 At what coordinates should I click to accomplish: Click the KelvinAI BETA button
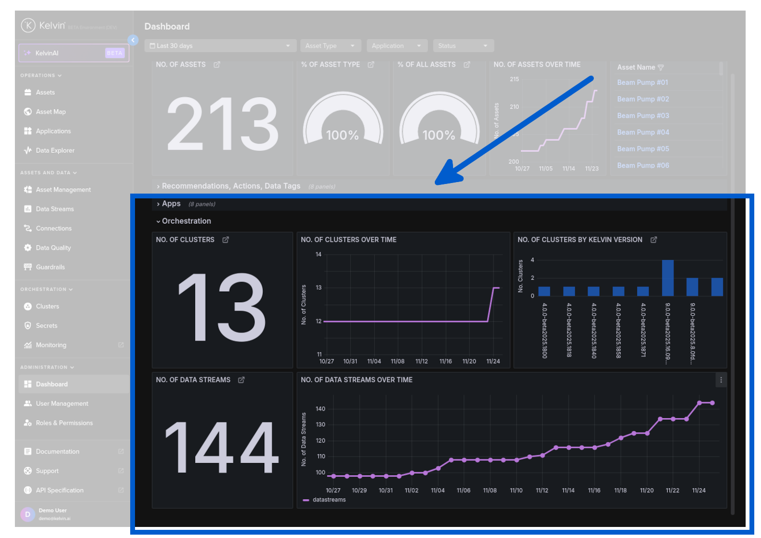(74, 53)
